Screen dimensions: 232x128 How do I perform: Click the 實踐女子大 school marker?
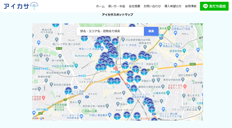click(x=153, y=68)
